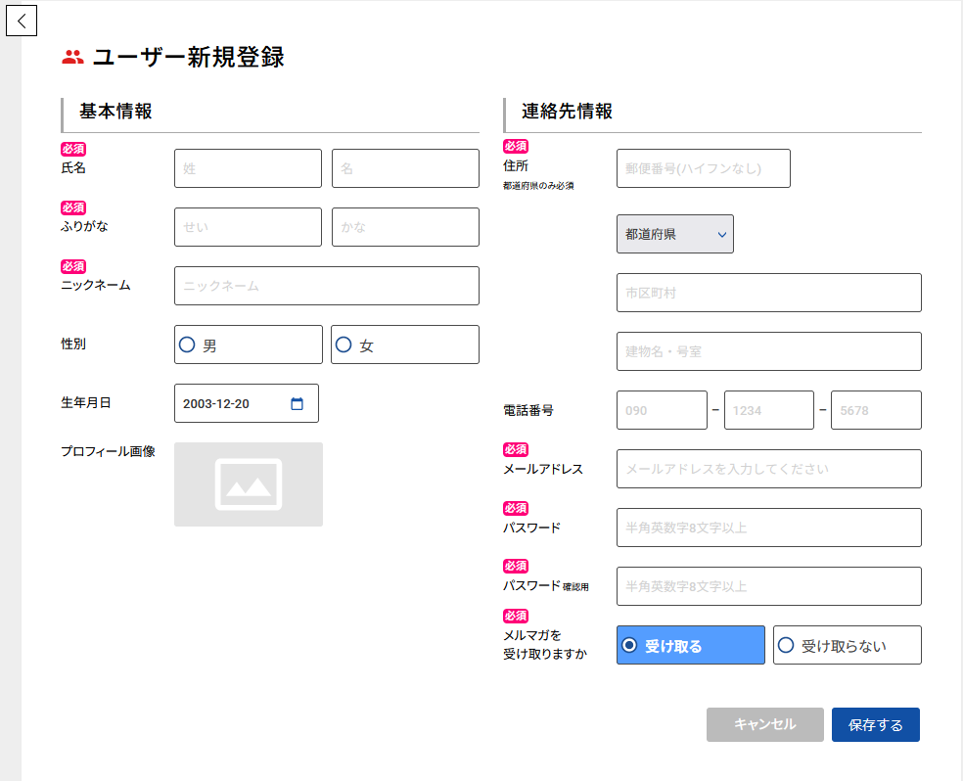Select the 女 gender option
This screenshot has height=781, width=963.
tap(404, 345)
